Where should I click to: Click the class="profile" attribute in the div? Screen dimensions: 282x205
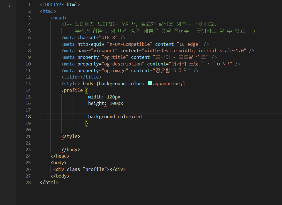click(x=87, y=169)
